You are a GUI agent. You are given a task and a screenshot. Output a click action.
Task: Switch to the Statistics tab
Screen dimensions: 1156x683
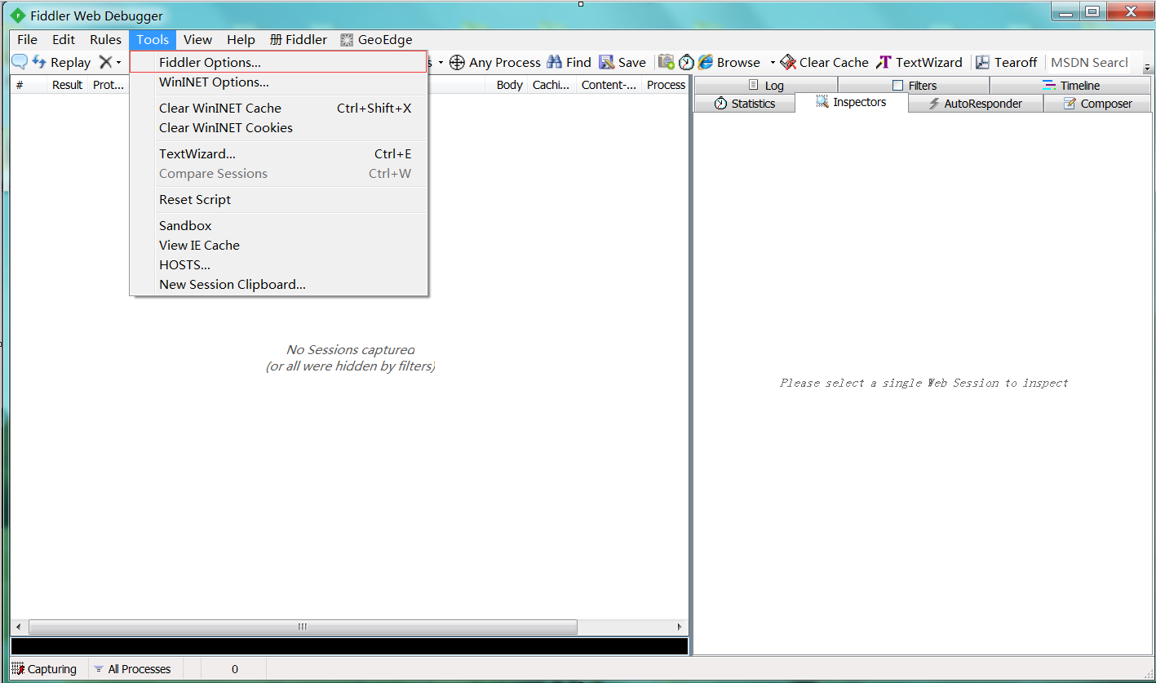(x=744, y=104)
